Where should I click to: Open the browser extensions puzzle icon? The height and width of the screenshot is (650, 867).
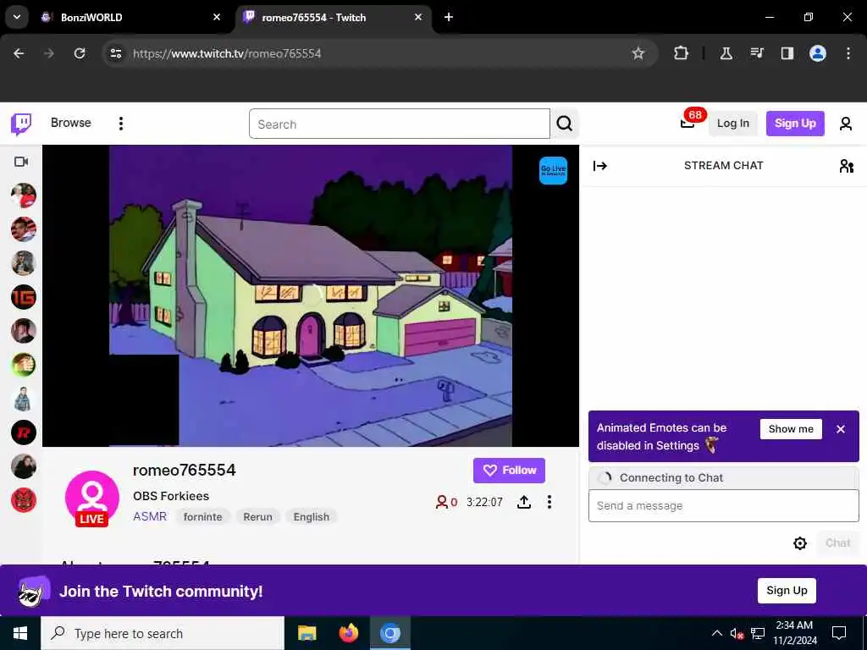click(682, 53)
